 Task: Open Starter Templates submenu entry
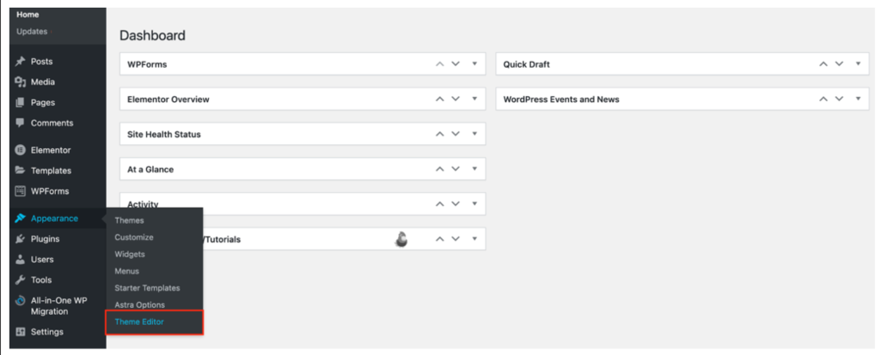point(147,288)
